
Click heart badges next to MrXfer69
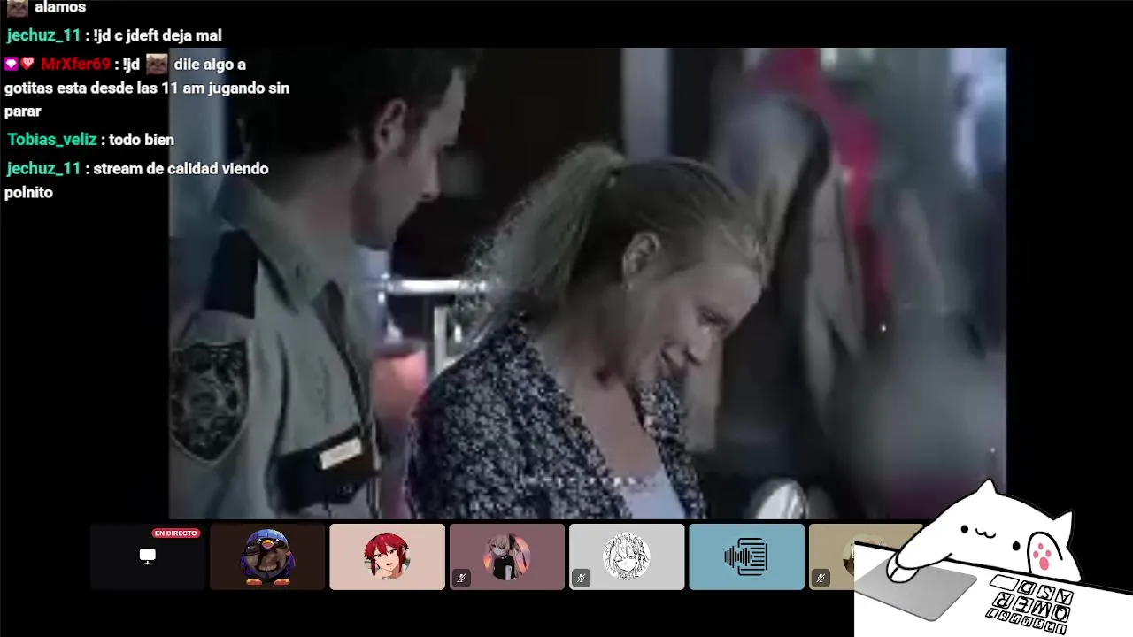(19, 64)
